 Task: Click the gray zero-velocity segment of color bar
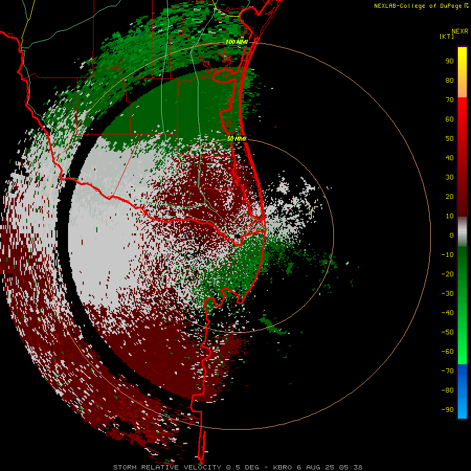[462, 232]
